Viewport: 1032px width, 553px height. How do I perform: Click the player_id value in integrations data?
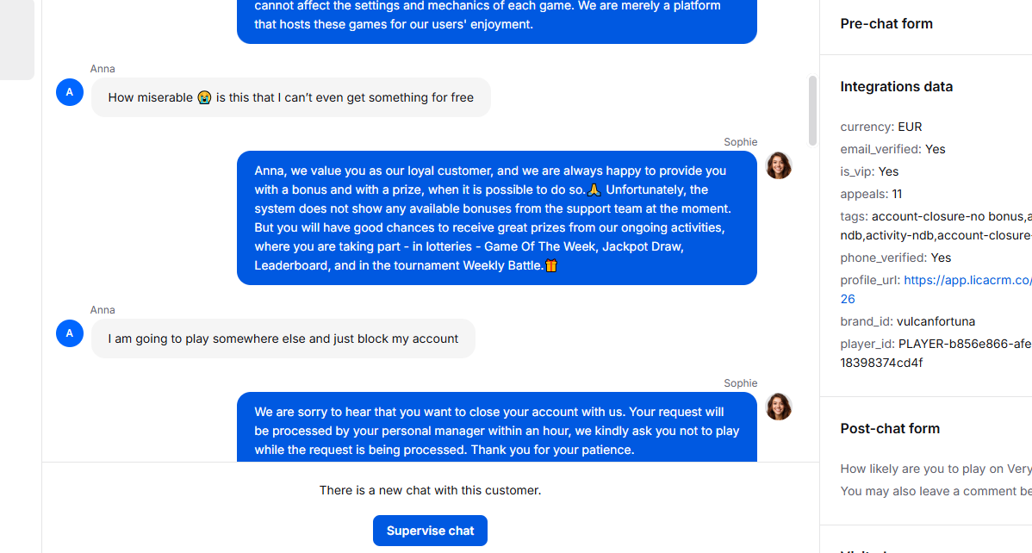click(x=936, y=353)
